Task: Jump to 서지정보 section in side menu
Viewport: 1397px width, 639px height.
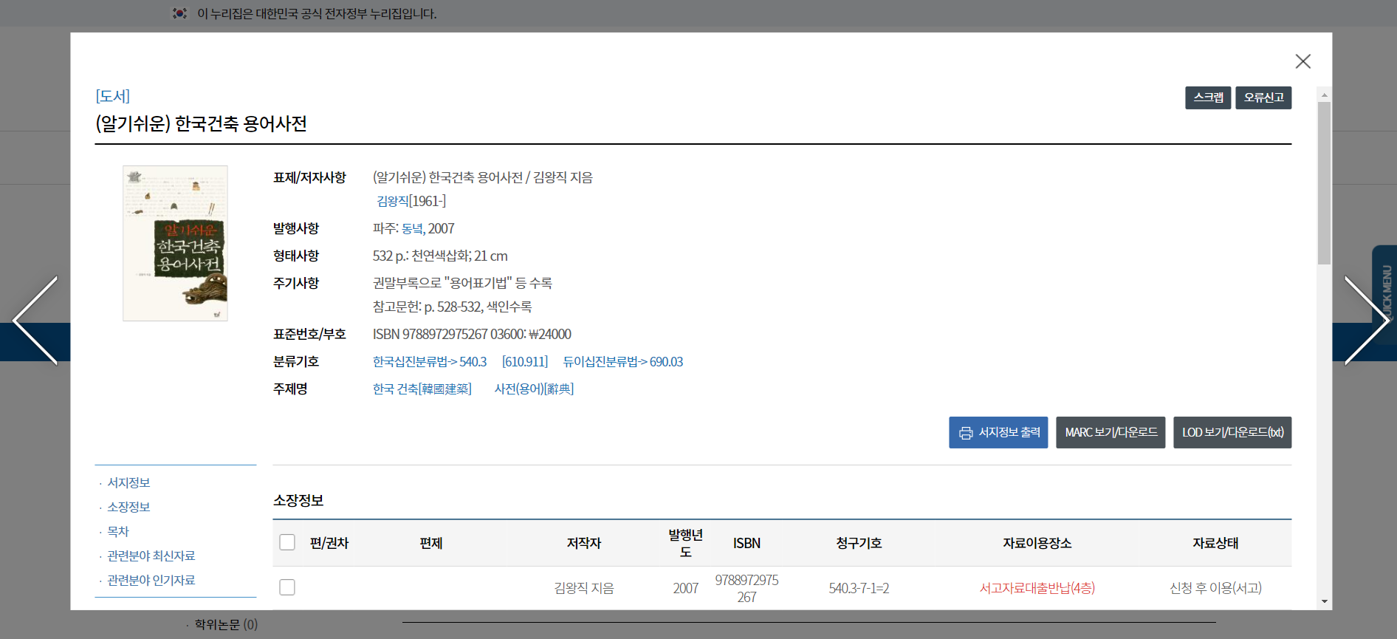Action: click(128, 482)
